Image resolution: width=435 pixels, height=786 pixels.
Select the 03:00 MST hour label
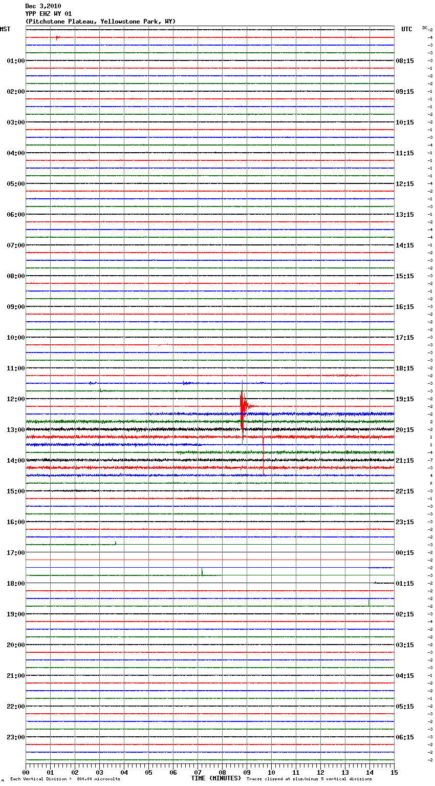[16, 122]
